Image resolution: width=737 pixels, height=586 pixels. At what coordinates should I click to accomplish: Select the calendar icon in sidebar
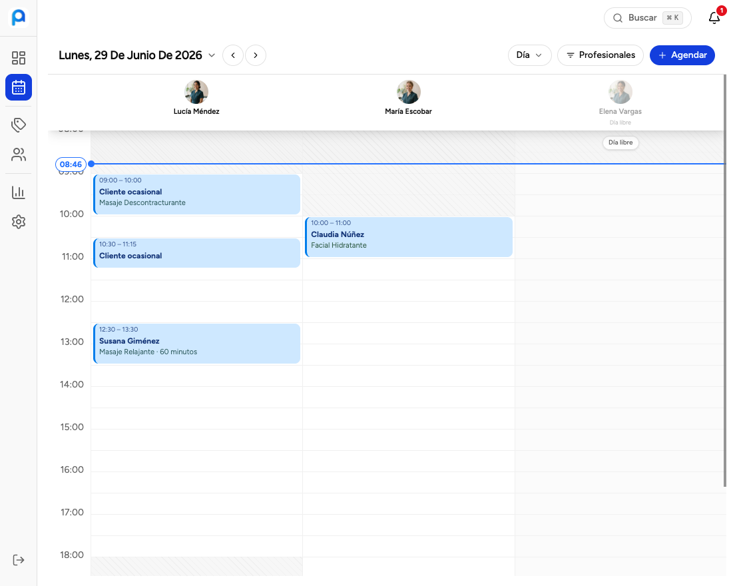19,87
